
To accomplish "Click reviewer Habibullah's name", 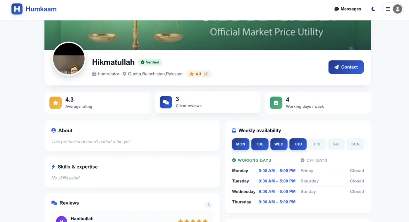I will [82, 218].
